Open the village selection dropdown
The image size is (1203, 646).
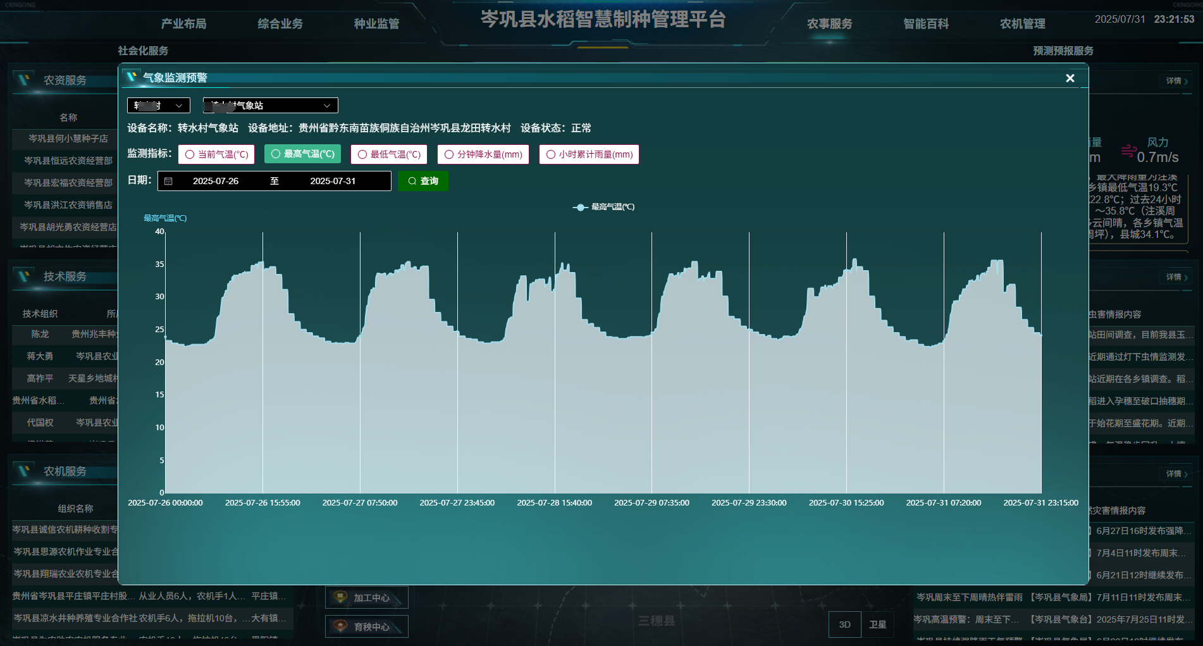click(x=158, y=106)
